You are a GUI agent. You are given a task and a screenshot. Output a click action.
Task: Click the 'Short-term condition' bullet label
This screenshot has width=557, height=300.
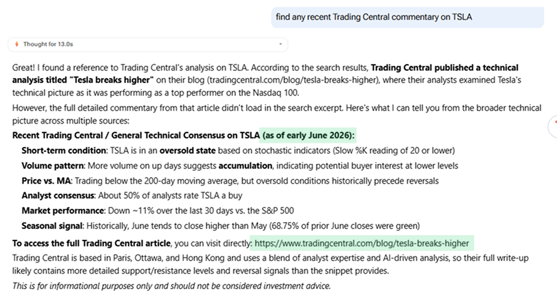pos(64,151)
